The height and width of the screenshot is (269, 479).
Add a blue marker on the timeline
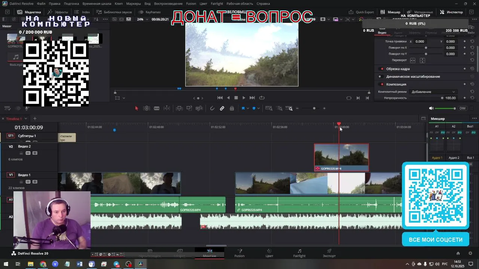click(254, 108)
